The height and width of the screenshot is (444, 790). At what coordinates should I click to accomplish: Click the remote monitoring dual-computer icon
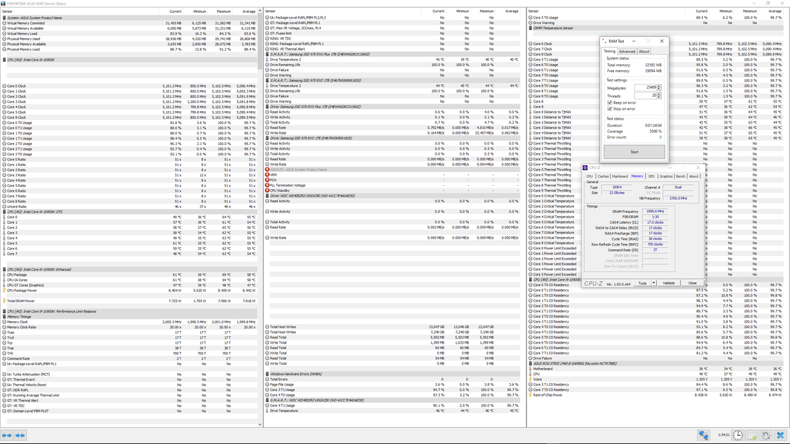(703, 435)
